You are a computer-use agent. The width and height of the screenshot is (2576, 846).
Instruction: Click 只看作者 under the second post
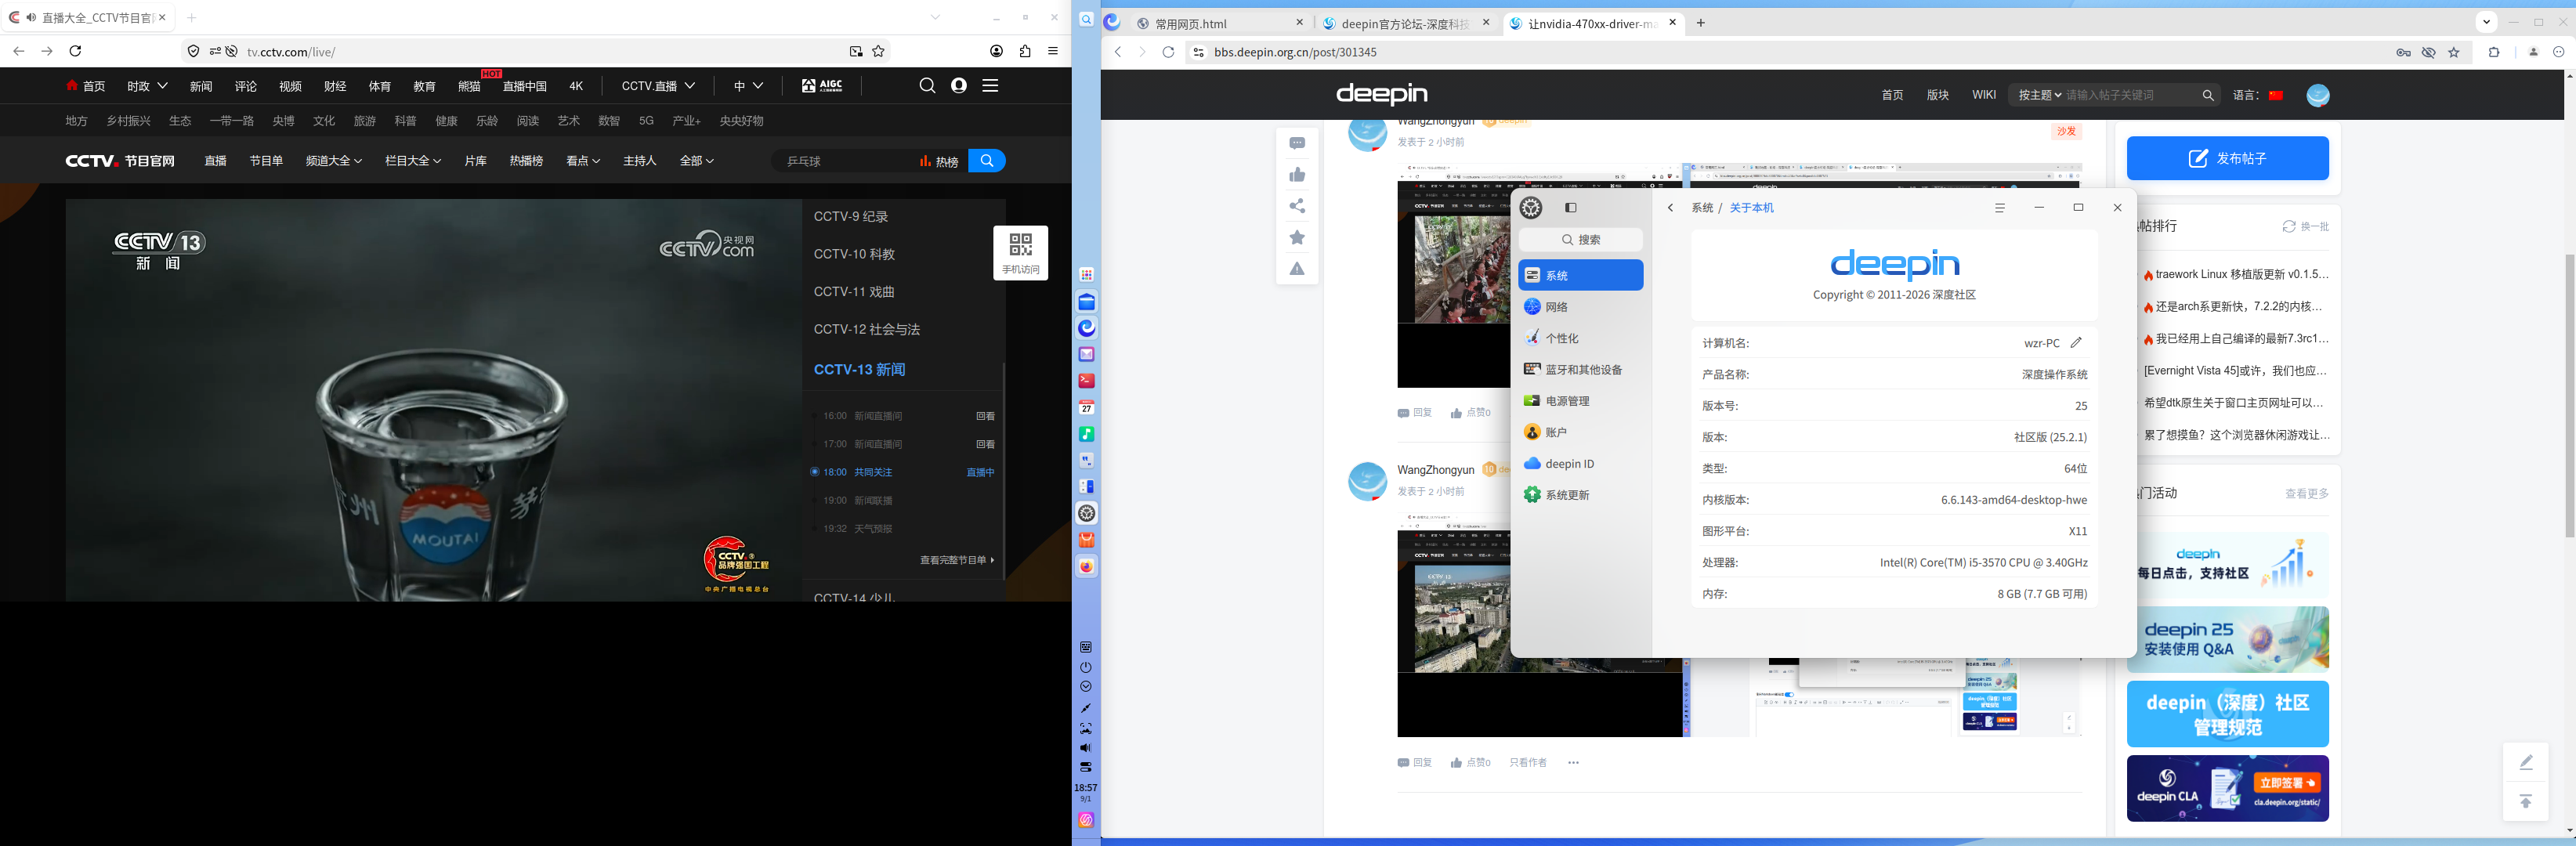[x=1527, y=763]
